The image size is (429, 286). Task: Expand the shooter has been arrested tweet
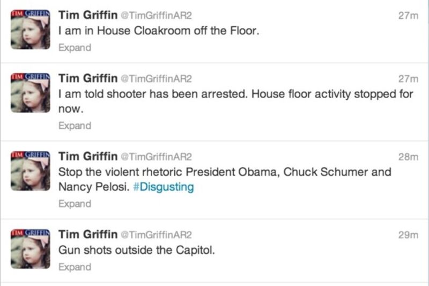tap(75, 126)
